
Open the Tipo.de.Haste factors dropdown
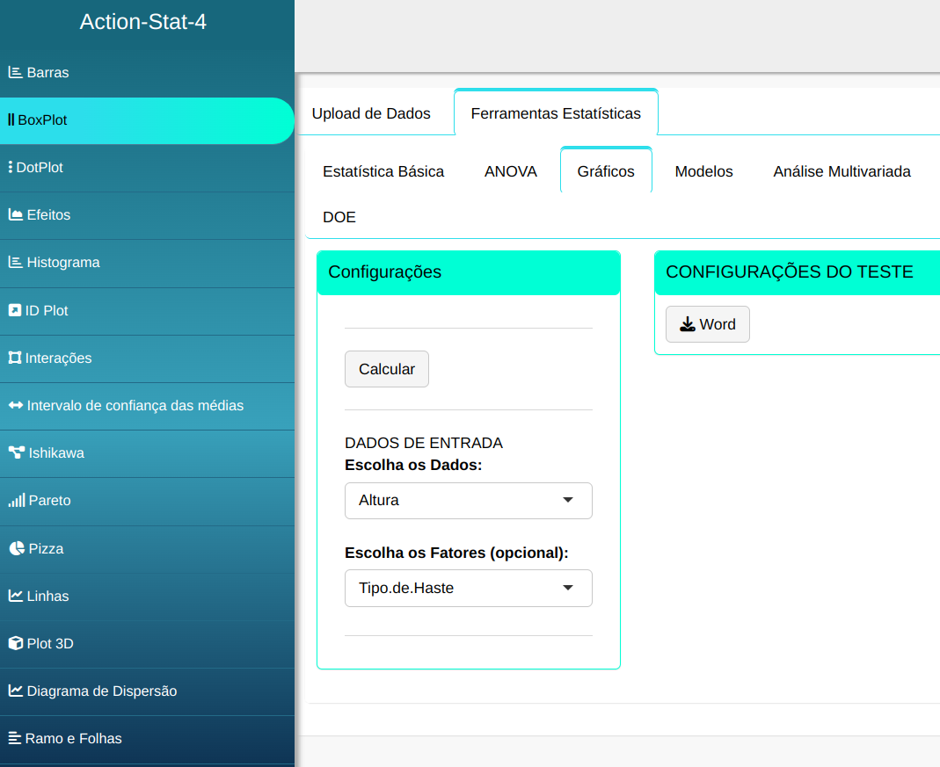coord(468,589)
